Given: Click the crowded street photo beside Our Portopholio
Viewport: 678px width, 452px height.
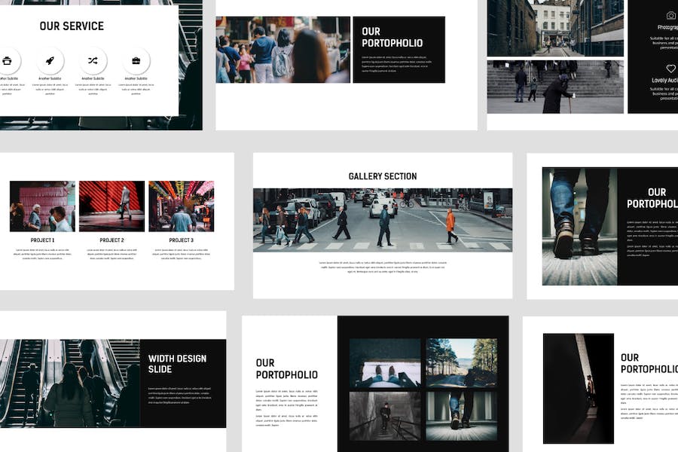Looking at the screenshot, I should tap(283, 50).
